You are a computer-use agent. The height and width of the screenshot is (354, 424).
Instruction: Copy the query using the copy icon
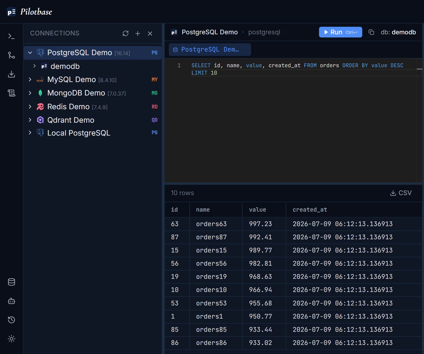[371, 32]
